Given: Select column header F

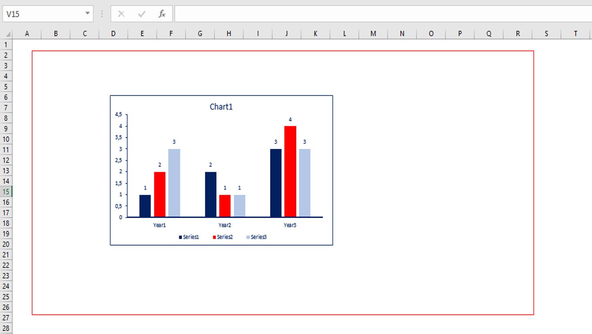Looking at the screenshot, I should [x=171, y=33].
